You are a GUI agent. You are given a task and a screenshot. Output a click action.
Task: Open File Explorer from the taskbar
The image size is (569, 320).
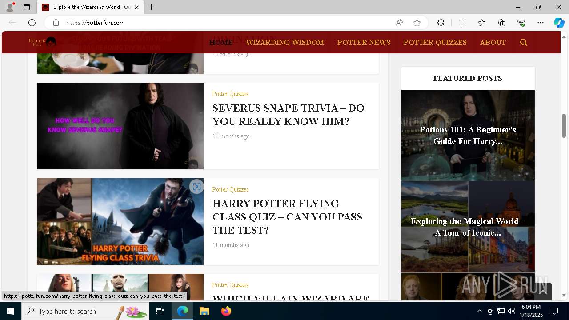(x=204, y=311)
